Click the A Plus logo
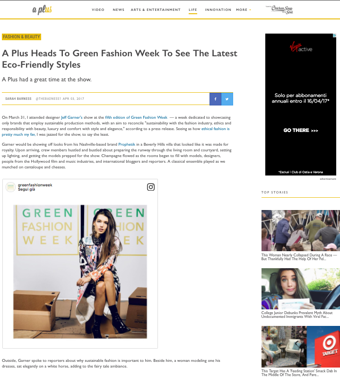The height and width of the screenshot is (377, 340). click(x=42, y=9)
